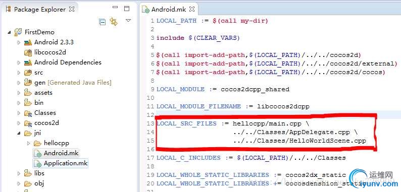Close the Package Explorer tab
401x192 pixels.
tap(72, 9)
